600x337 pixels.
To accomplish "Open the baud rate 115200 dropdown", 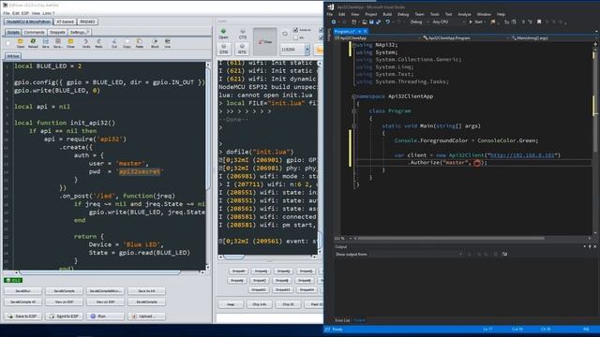I will click(307, 50).
